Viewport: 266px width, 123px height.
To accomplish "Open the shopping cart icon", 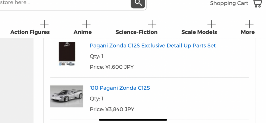I will coord(257,3).
